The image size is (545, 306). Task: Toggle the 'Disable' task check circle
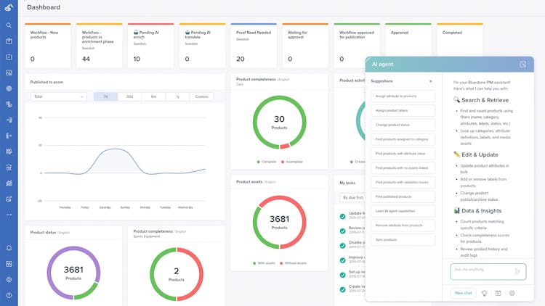tap(343, 245)
